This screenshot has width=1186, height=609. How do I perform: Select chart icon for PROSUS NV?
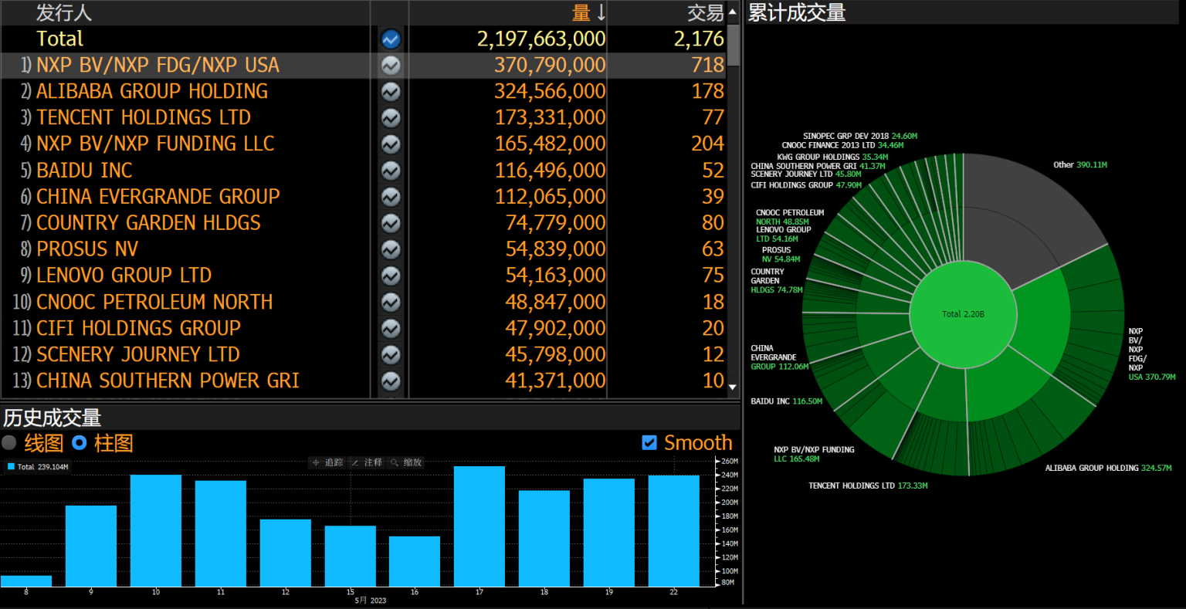[391, 249]
